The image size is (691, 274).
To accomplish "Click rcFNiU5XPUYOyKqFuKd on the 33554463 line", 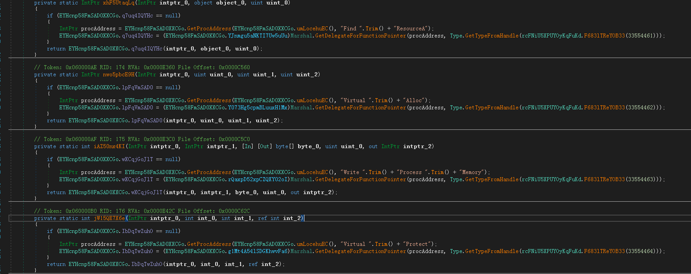I will [x=550, y=179].
